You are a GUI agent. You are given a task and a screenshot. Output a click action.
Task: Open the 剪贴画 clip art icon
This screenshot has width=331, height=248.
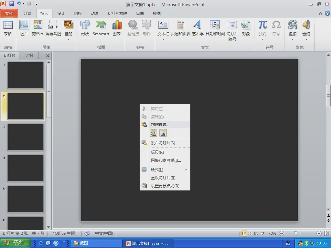[38, 28]
